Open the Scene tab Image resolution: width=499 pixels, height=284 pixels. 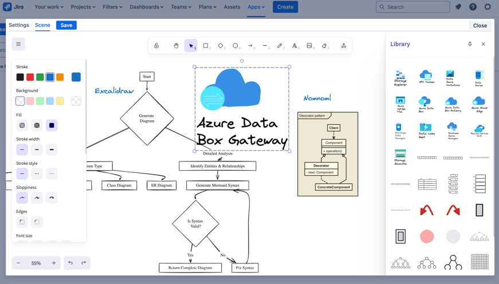click(x=42, y=25)
